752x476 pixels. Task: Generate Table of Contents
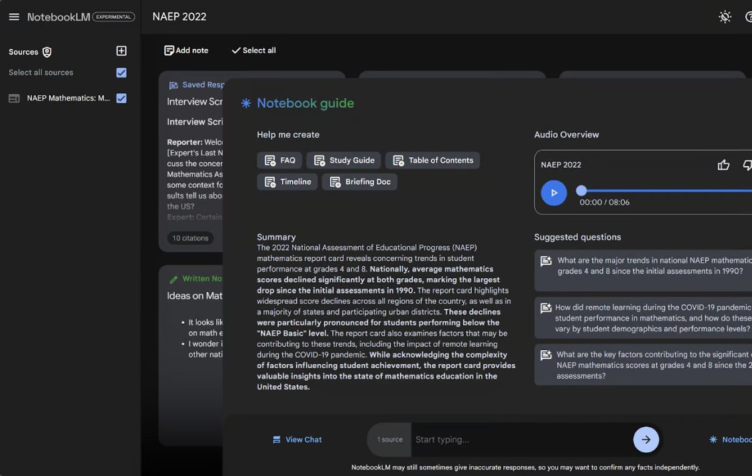(432, 160)
